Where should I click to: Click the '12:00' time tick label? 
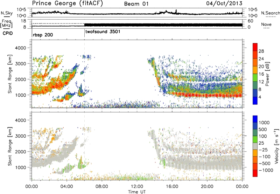click(x=137, y=187)
